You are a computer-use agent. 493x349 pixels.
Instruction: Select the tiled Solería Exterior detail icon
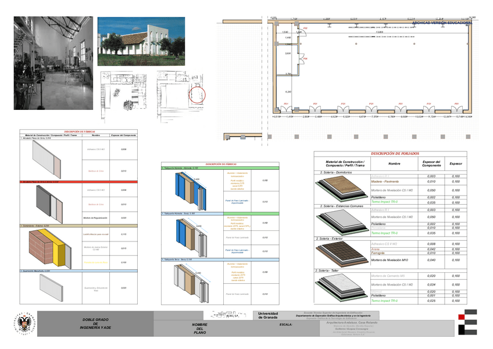[x=341, y=254]
